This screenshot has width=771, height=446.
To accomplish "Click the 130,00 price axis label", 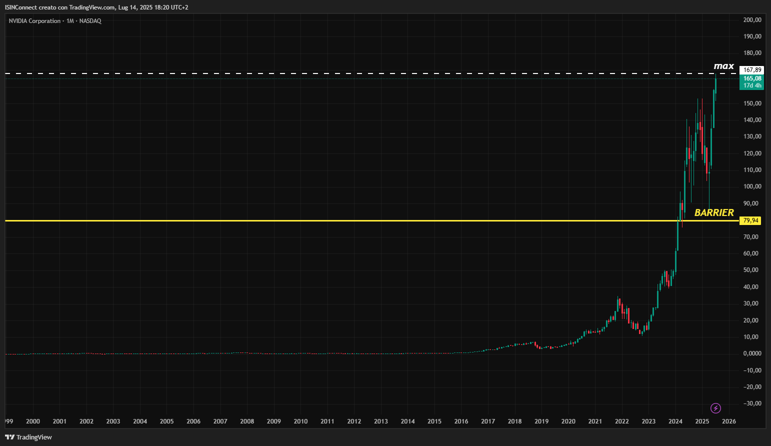I will (752, 136).
